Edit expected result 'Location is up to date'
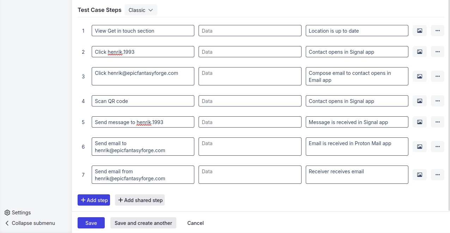 click(357, 31)
